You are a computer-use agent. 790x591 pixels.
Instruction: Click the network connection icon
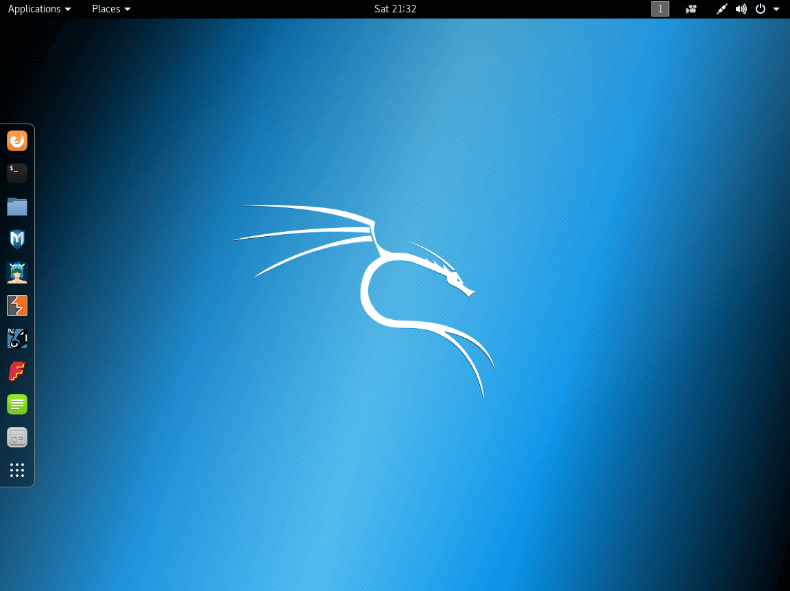tap(722, 9)
